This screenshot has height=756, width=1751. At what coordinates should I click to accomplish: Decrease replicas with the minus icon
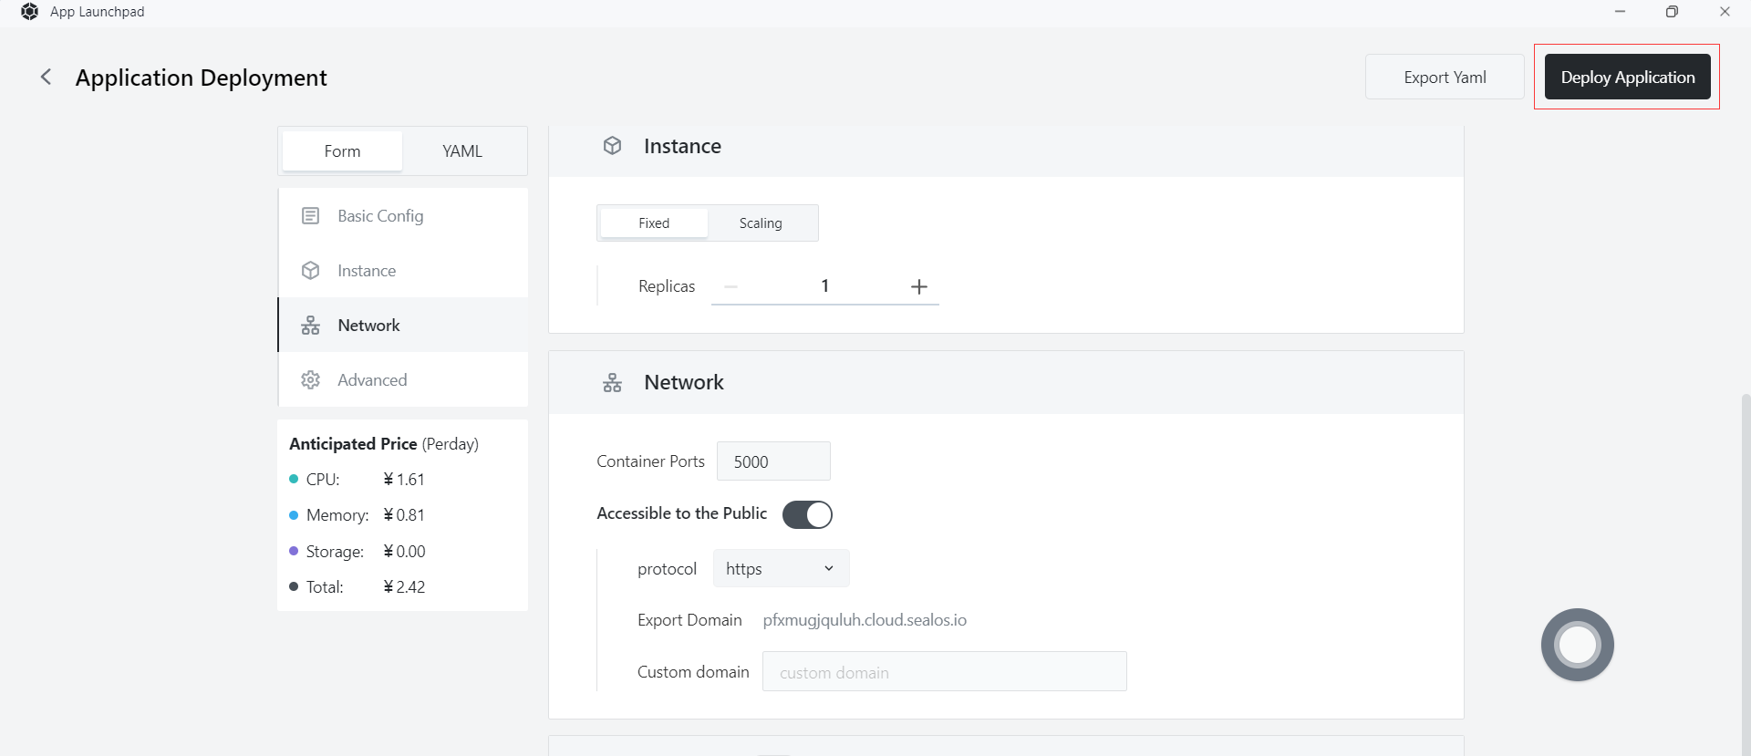click(730, 287)
